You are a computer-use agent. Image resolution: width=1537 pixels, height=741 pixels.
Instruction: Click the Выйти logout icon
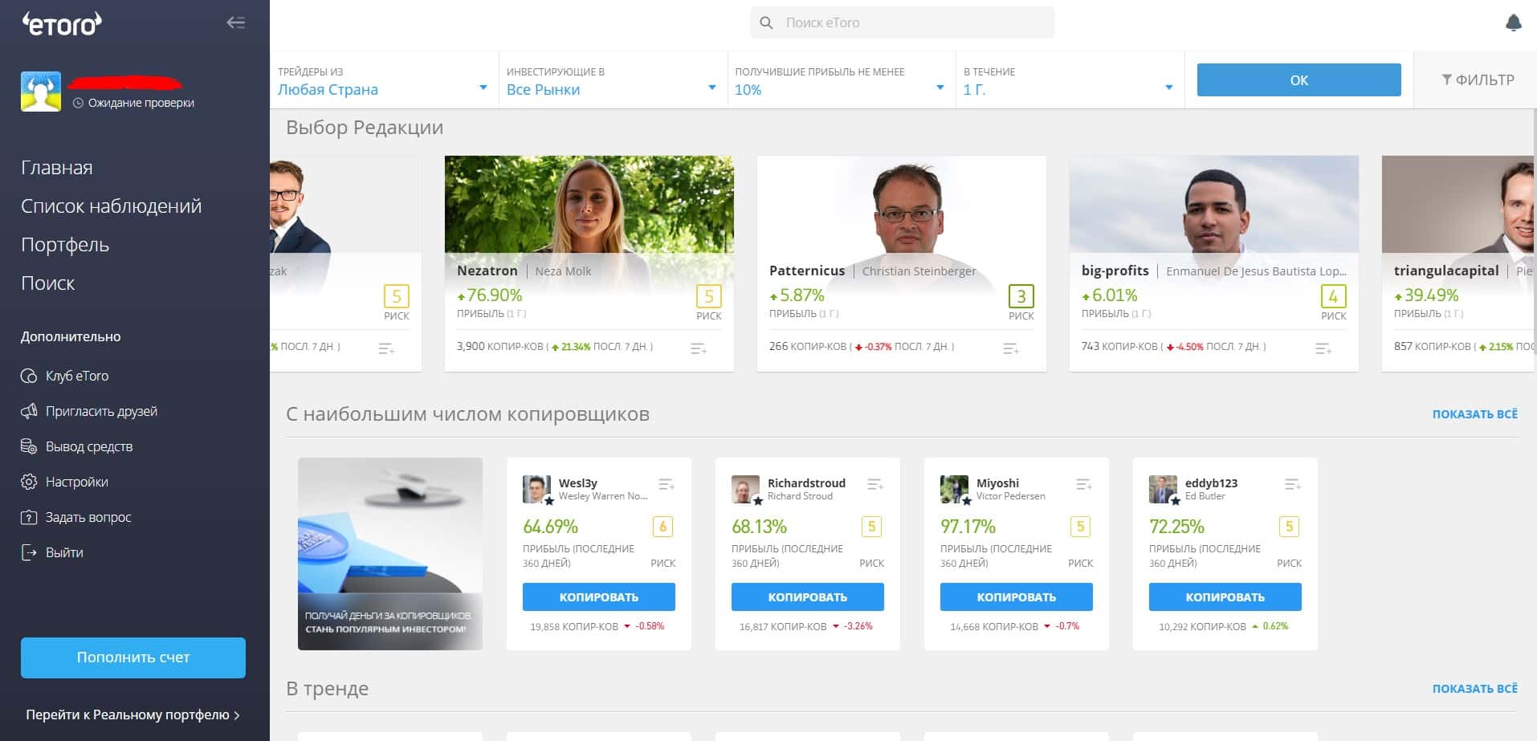point(29,552)
